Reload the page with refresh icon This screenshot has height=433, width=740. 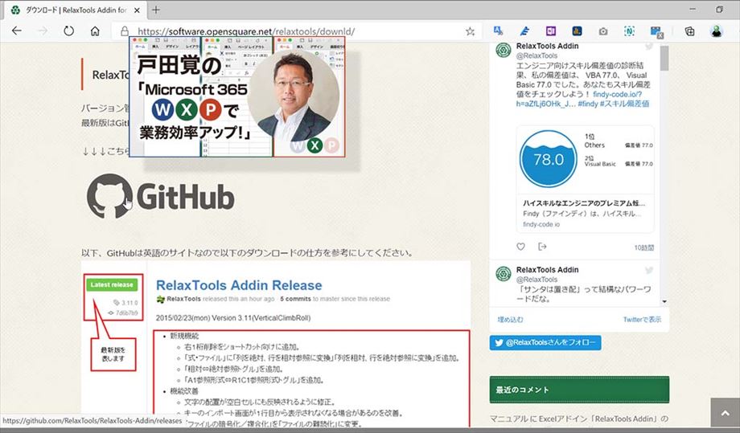pyautogui.click(x=69, y=31)
